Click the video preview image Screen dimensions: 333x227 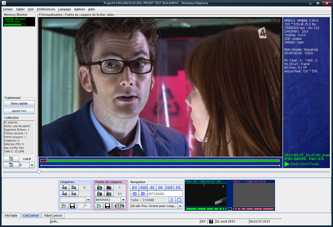(160, 87)
